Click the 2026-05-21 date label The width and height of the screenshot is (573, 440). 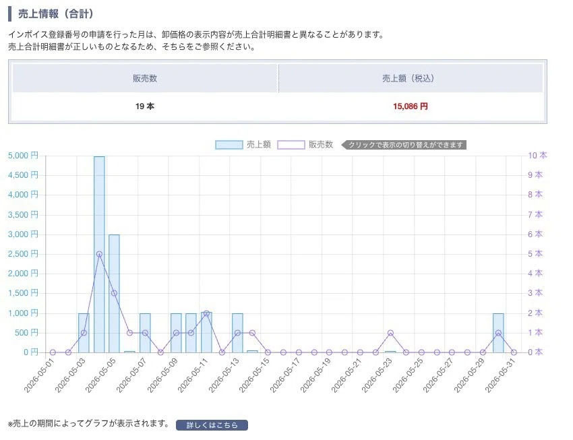point(346,375)
